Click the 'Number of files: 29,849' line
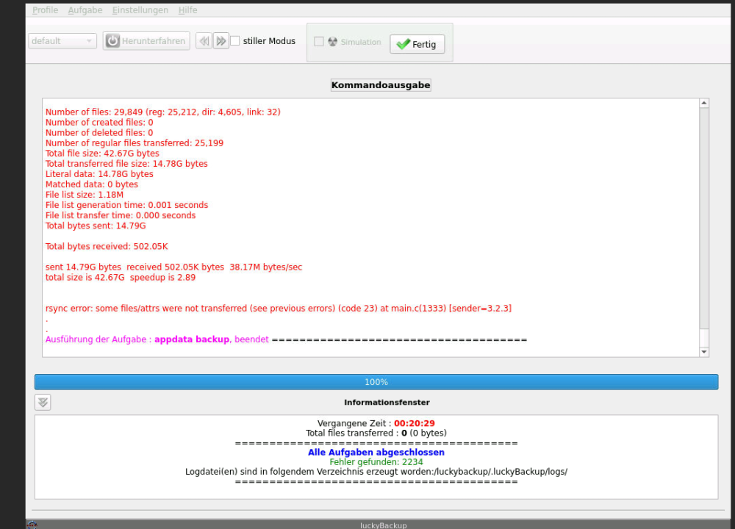The height and width of the screenshot is (529, 735). [x=162, y=112]
